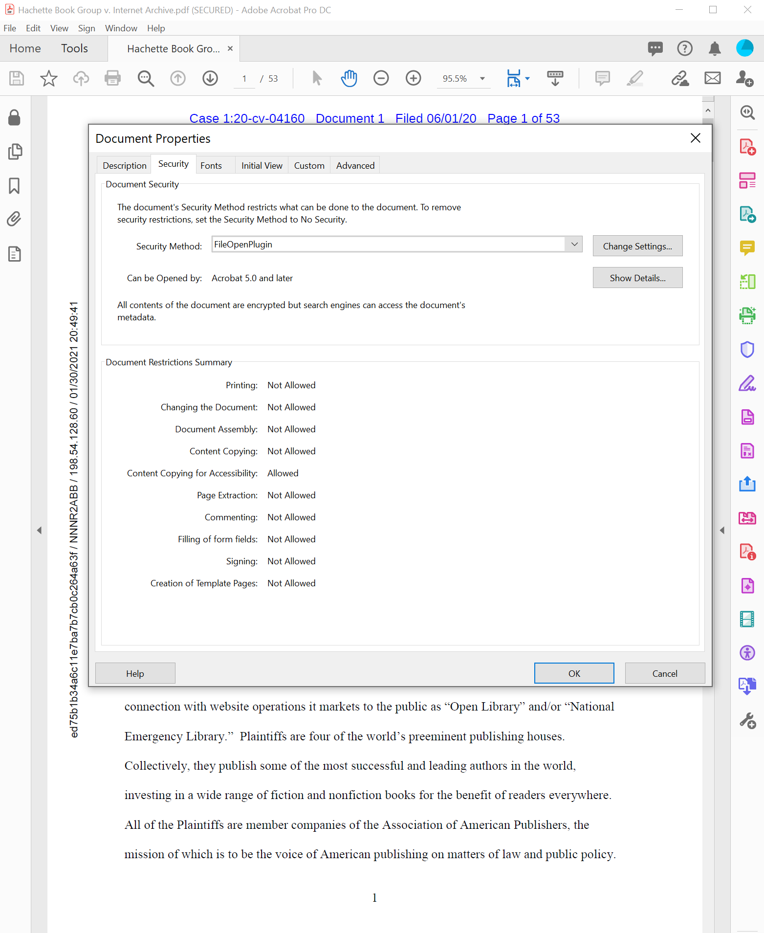764x933 pixels.
Task: Open the Window menu
Action: pyautogui.click(x=121, y=28)
